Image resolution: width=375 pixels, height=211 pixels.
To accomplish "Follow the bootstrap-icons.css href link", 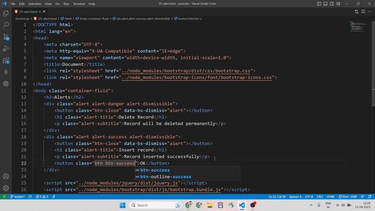I will tap(197, 77).
